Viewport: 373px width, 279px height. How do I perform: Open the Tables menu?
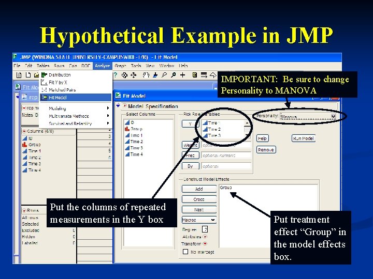click(43, 66)
